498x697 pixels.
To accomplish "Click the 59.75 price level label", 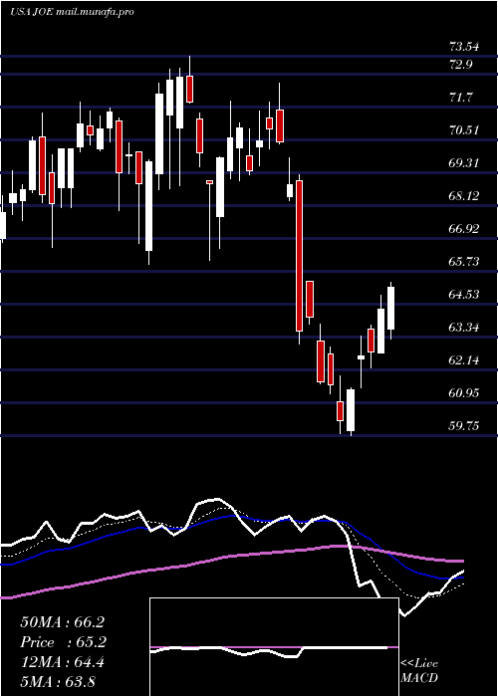I will point(464,426).
